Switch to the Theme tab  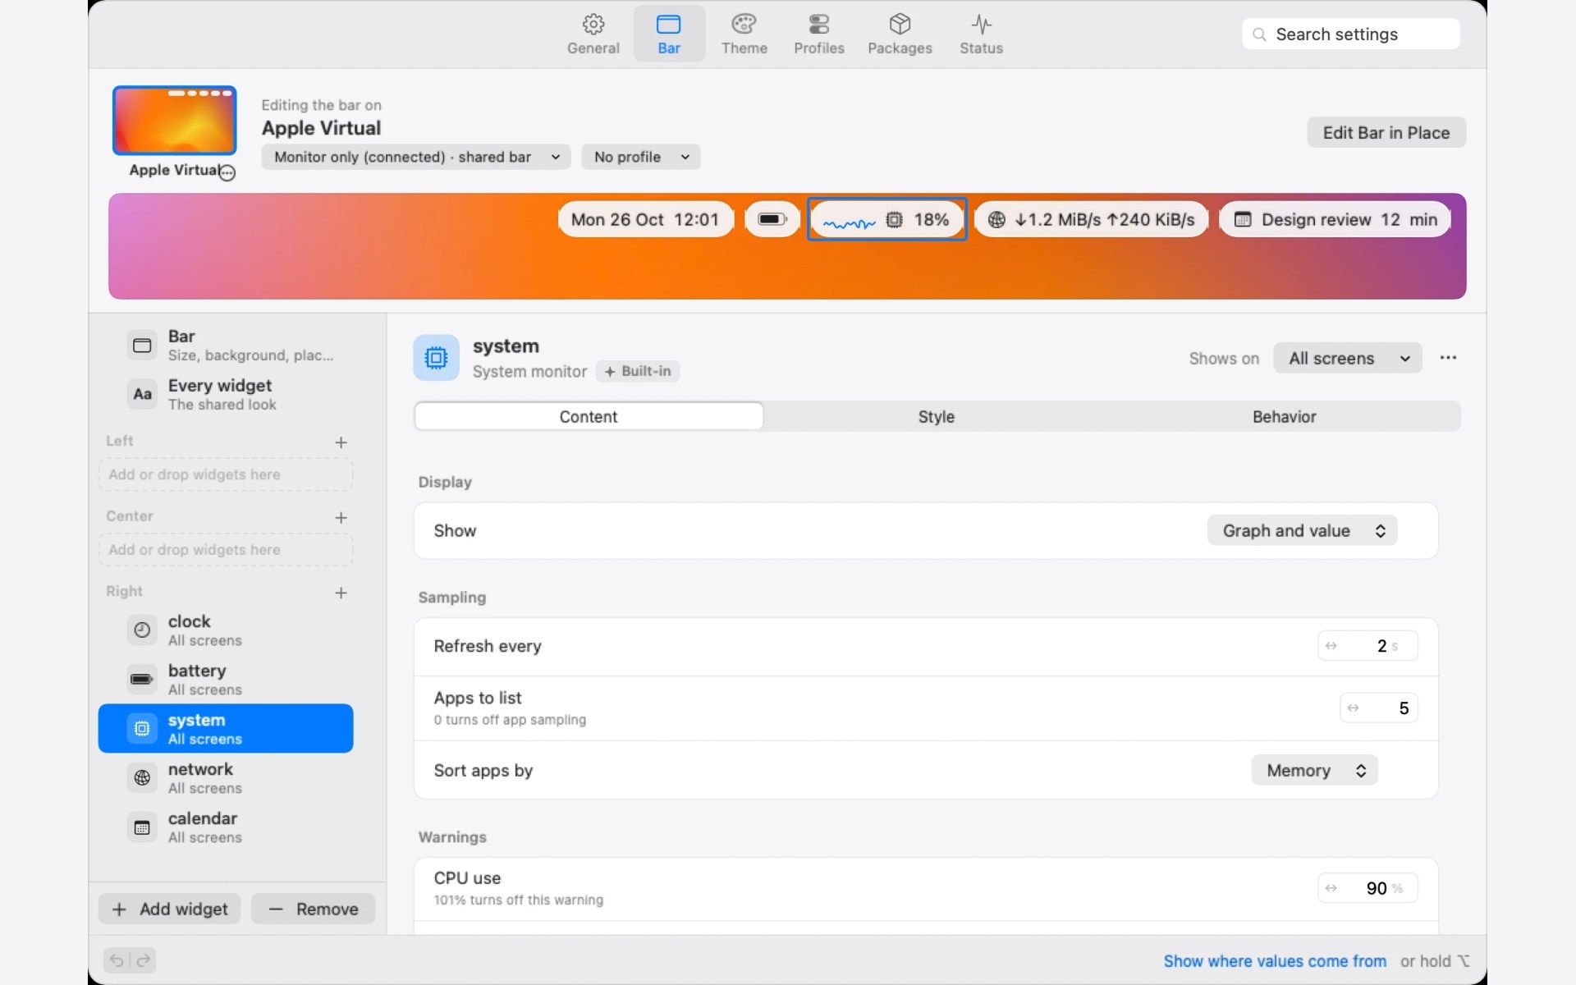pos(744,34)
